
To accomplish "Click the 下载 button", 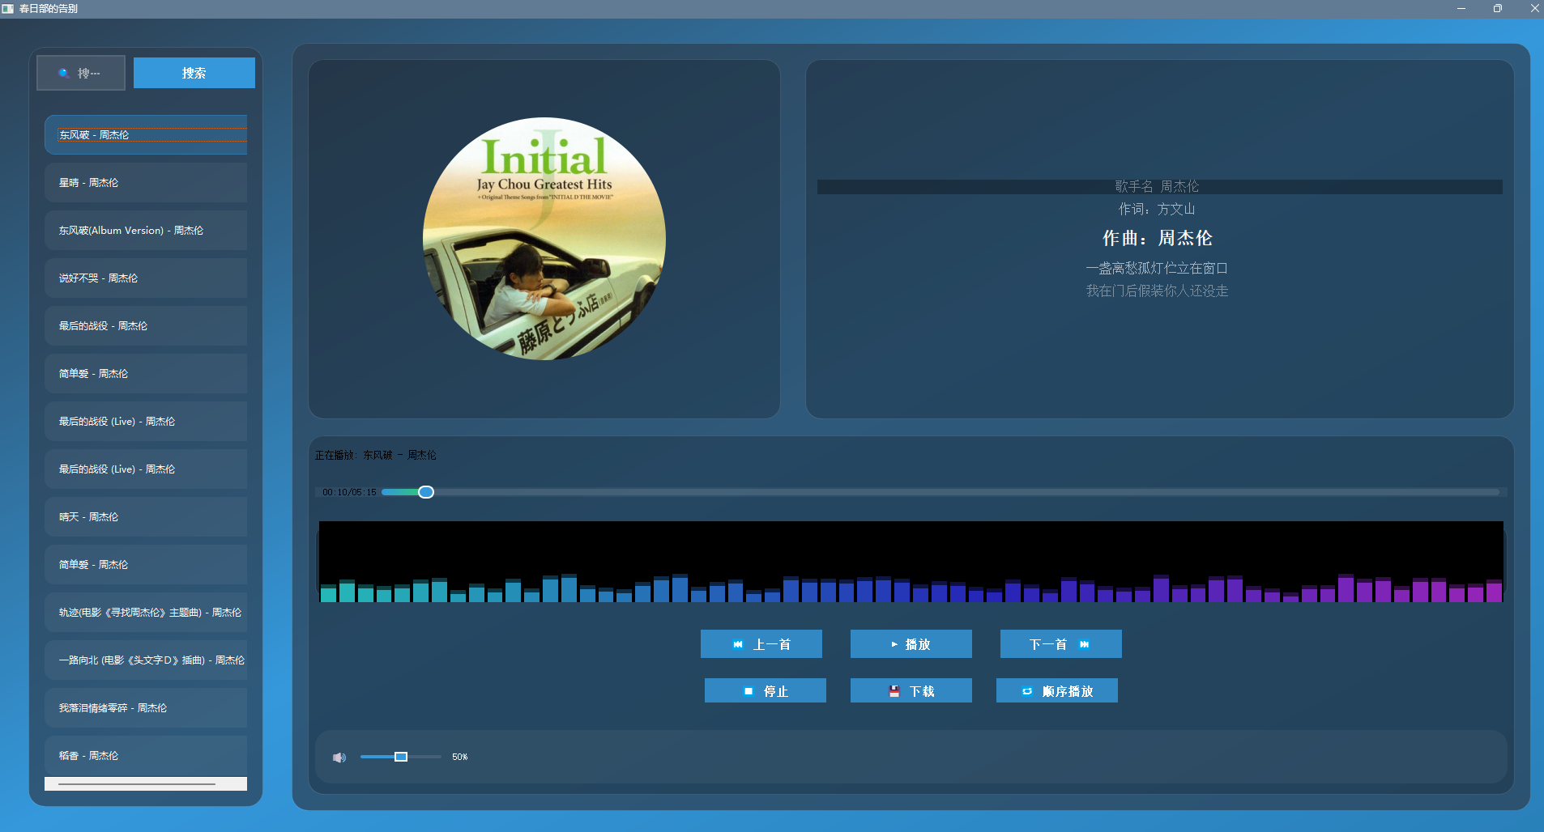I will pos(911,690).
